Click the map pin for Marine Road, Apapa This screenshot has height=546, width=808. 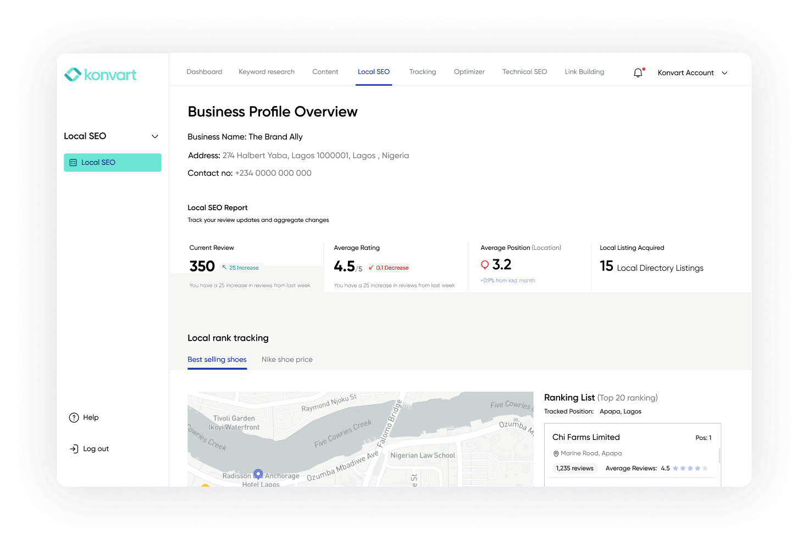click(x=556, y=453)
